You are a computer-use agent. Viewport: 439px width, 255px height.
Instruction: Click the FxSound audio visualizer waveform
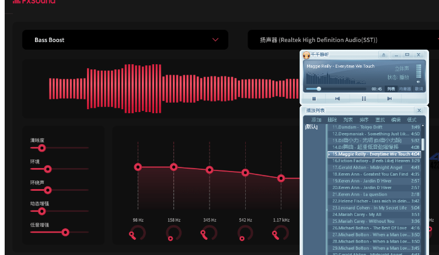click(x=174, y=89)
